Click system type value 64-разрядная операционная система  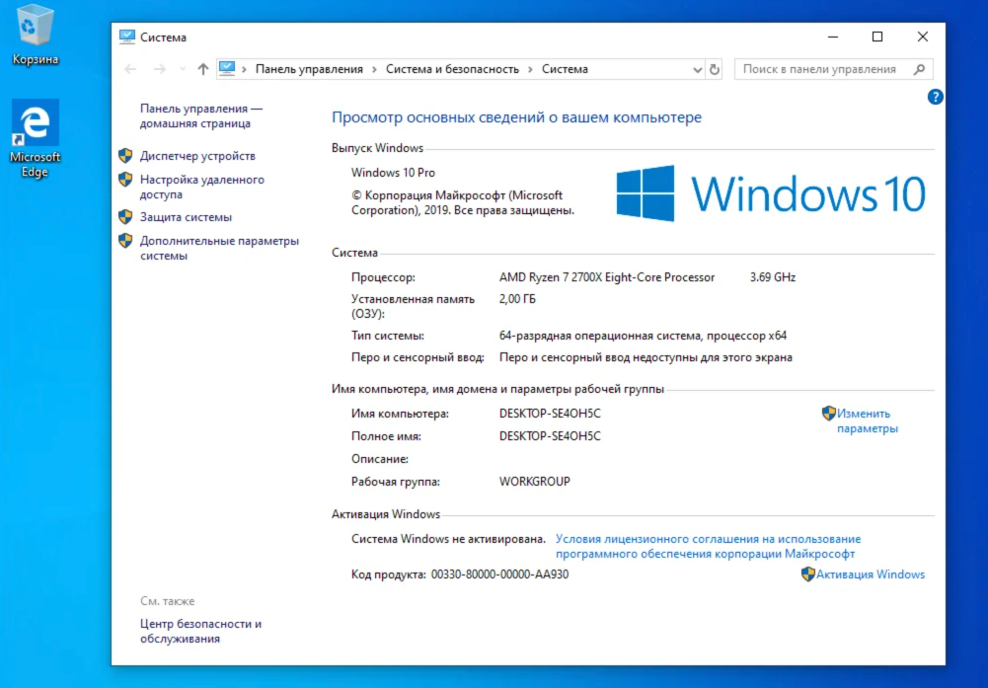[x=643, y=336]
